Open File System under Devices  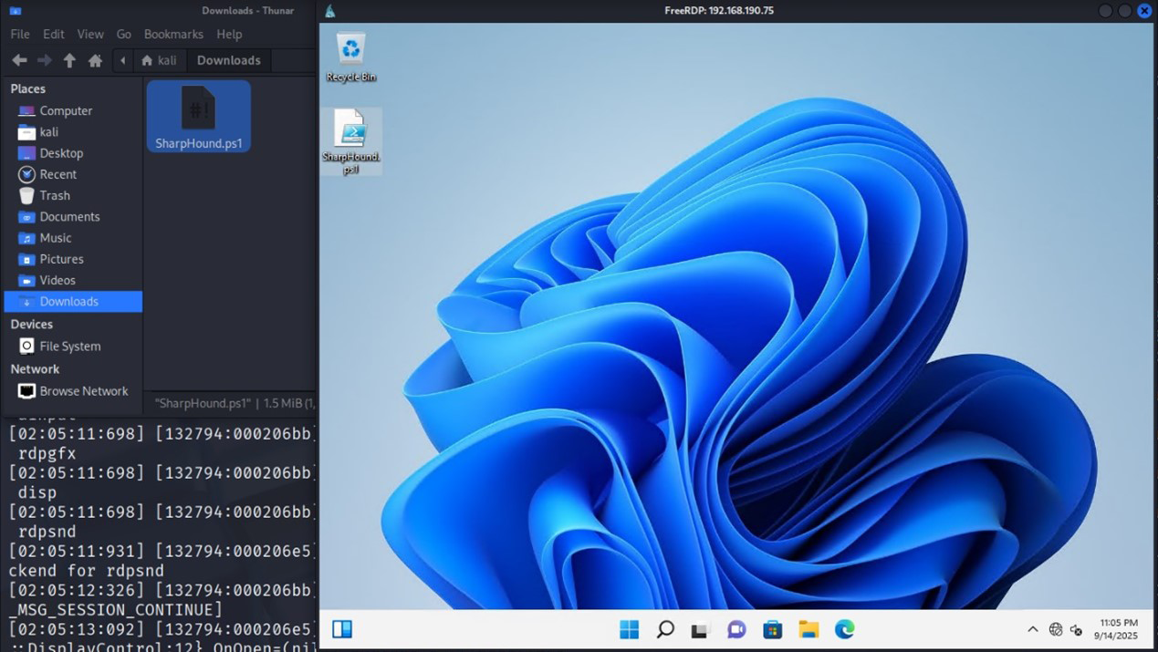pyautogui.click(x=69, y=347)
